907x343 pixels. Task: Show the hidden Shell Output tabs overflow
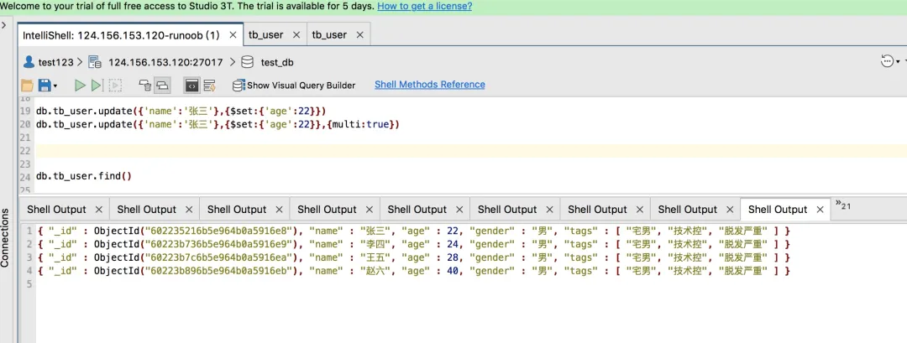pyautogui.click(x=843, y=205)
